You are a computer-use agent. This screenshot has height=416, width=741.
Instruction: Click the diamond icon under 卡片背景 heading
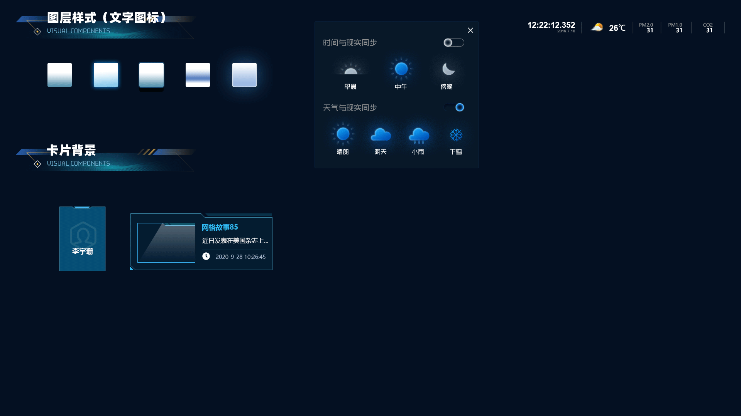coord(37,164)
